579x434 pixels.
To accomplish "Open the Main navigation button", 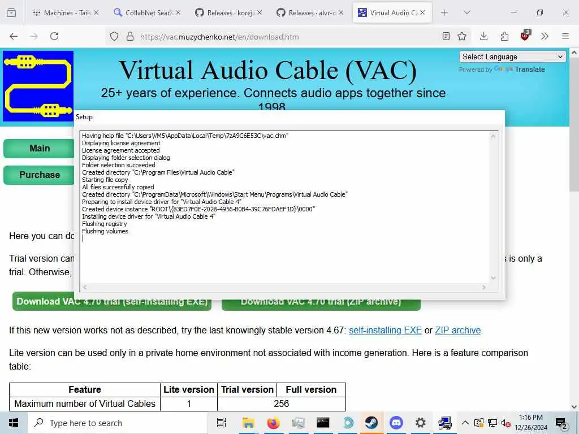I will point(39,149).
